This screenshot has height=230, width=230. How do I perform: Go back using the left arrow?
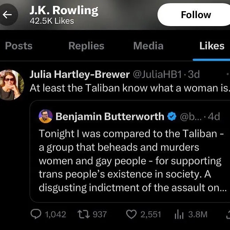(7, 15)
